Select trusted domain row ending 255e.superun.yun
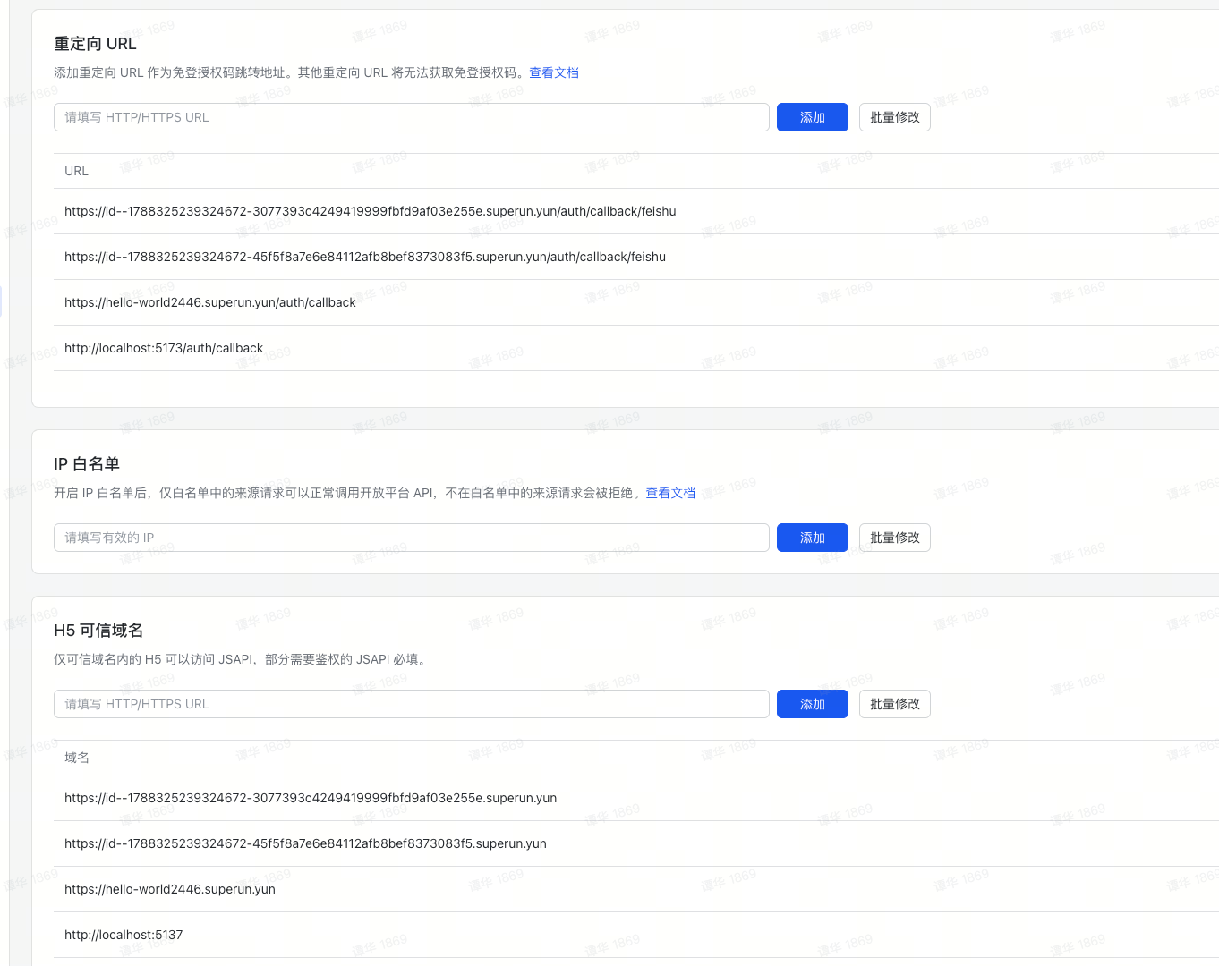The image size is (1219, 966). [311, 798]
